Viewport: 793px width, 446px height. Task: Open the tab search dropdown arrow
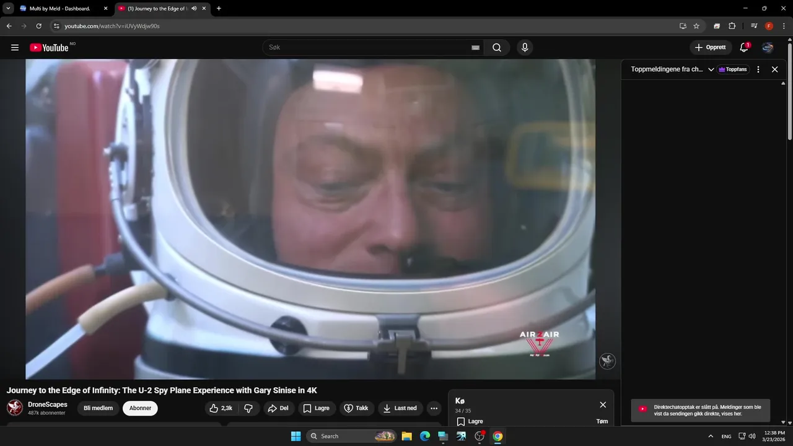pos(8,9)
